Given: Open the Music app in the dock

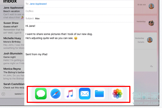Looking at the screenshot, I should [x=70, y=94].
